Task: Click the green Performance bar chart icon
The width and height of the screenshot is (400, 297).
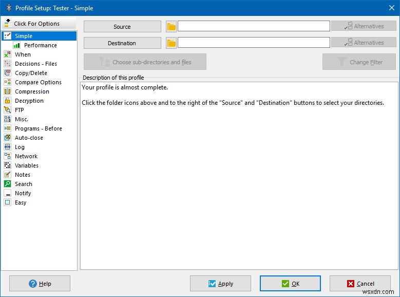Action: (17, 45)
